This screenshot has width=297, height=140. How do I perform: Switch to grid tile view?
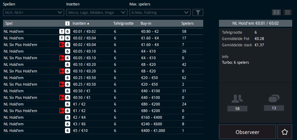coord(276,12)
